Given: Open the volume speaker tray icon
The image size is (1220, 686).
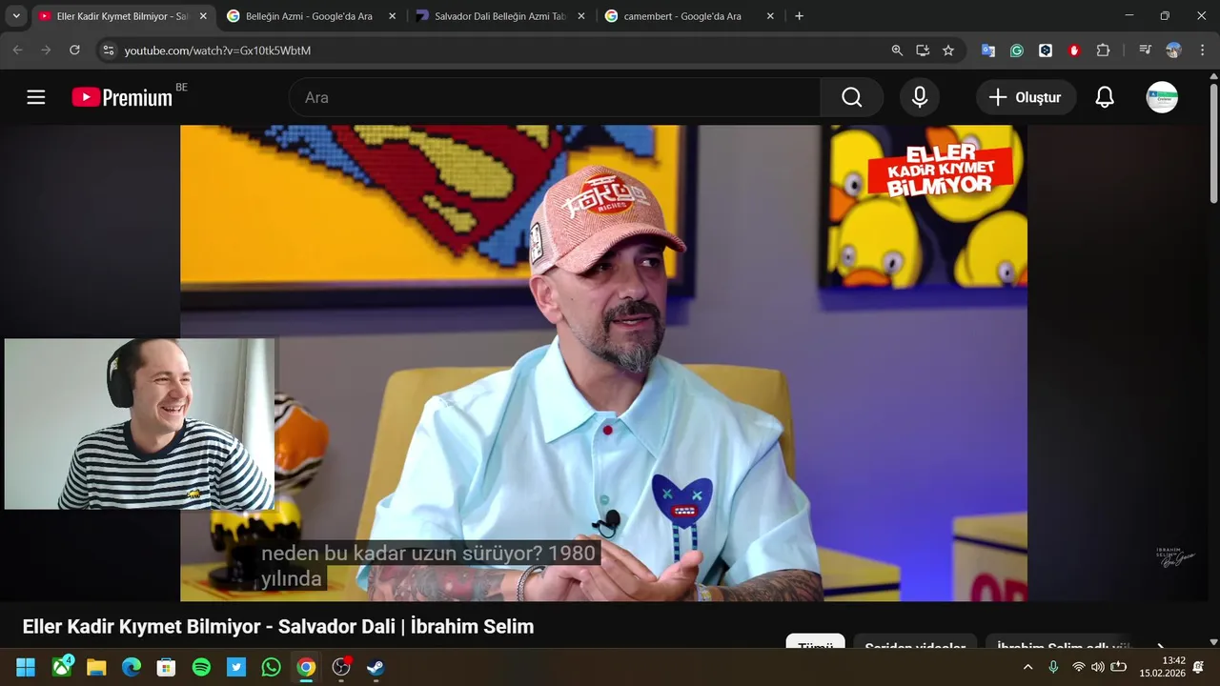Looking at the screenshot, I should tap(1098, 667).
